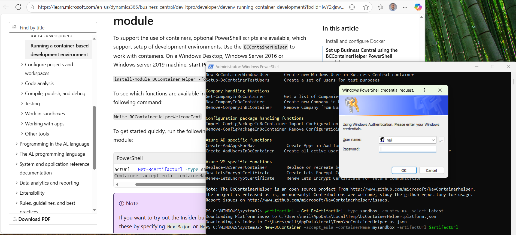Focus the Password input field
This screenshot has width=516, height=235.
click(x=407, y=149)
